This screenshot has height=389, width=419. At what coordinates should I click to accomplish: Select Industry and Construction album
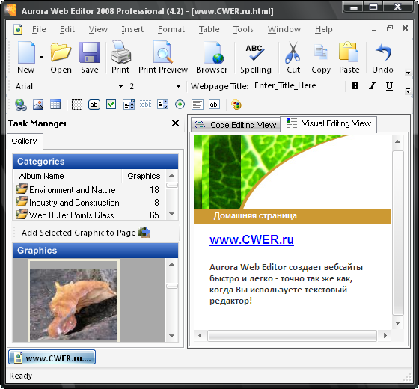[x=88, y=203]
